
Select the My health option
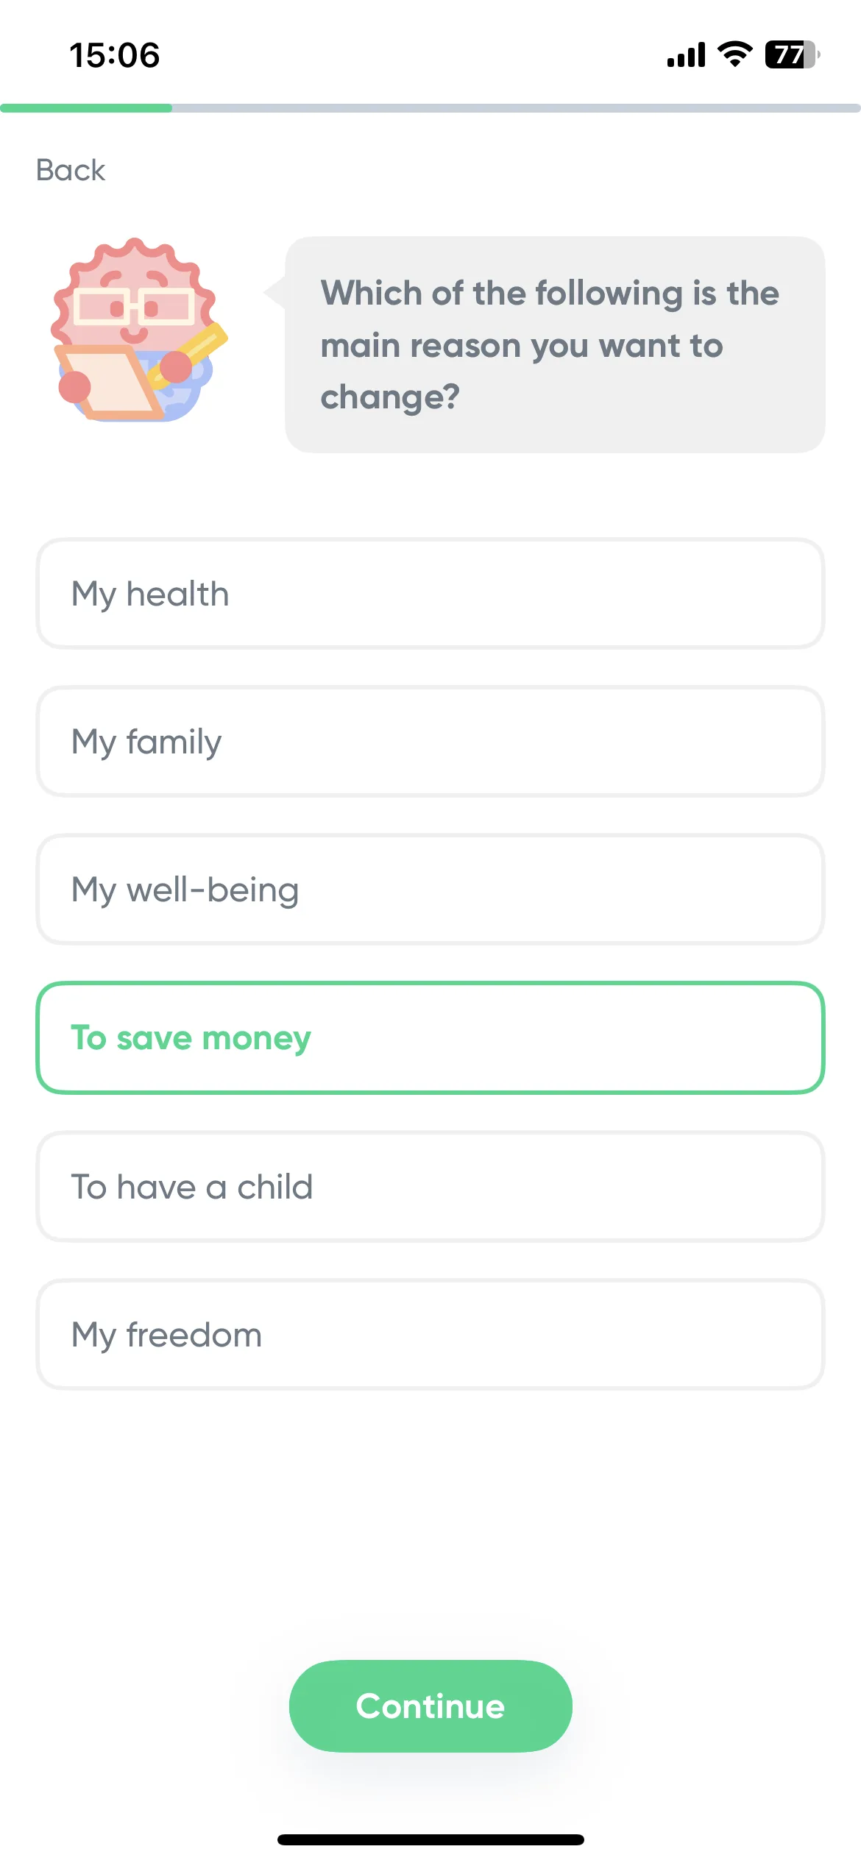(x=431, y=594)
